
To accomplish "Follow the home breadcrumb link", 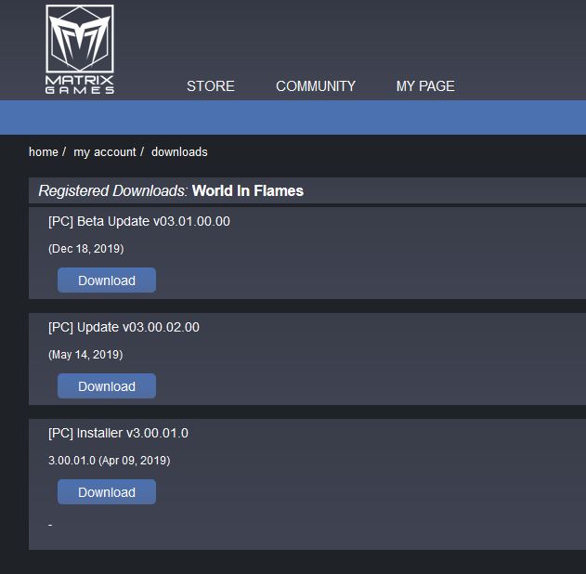I will [x=44, y=152].
